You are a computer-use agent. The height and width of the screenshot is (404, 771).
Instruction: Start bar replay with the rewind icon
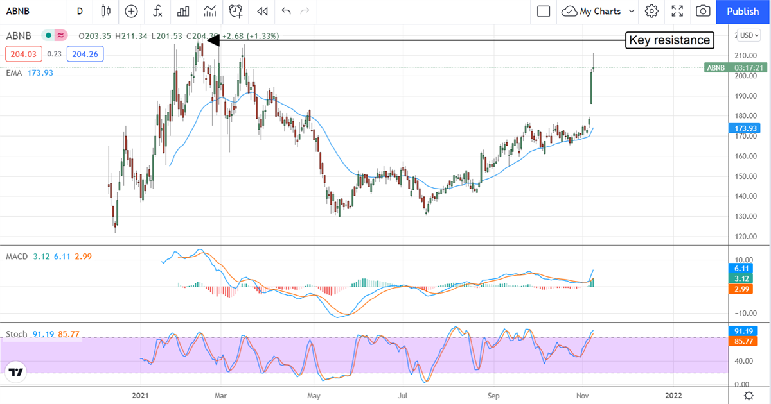coord(261,11)
